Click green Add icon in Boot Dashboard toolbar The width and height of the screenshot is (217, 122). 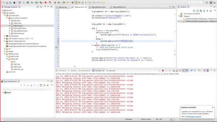pos(48,85)
